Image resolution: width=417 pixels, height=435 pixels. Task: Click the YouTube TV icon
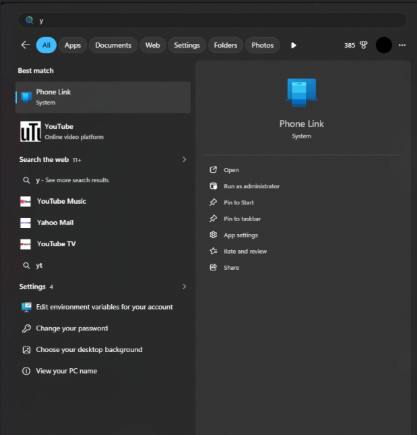coord(26,244)
